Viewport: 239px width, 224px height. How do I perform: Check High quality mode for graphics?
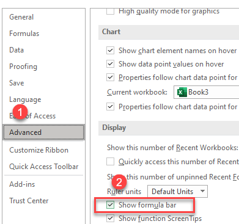coord(110,11)
